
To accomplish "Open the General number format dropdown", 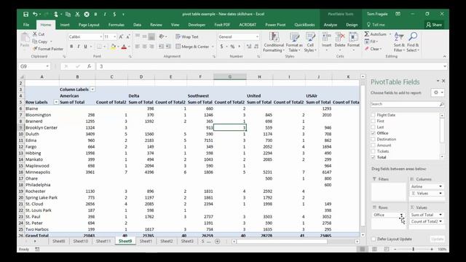I will pyautogui.click(x=257, y=37).
